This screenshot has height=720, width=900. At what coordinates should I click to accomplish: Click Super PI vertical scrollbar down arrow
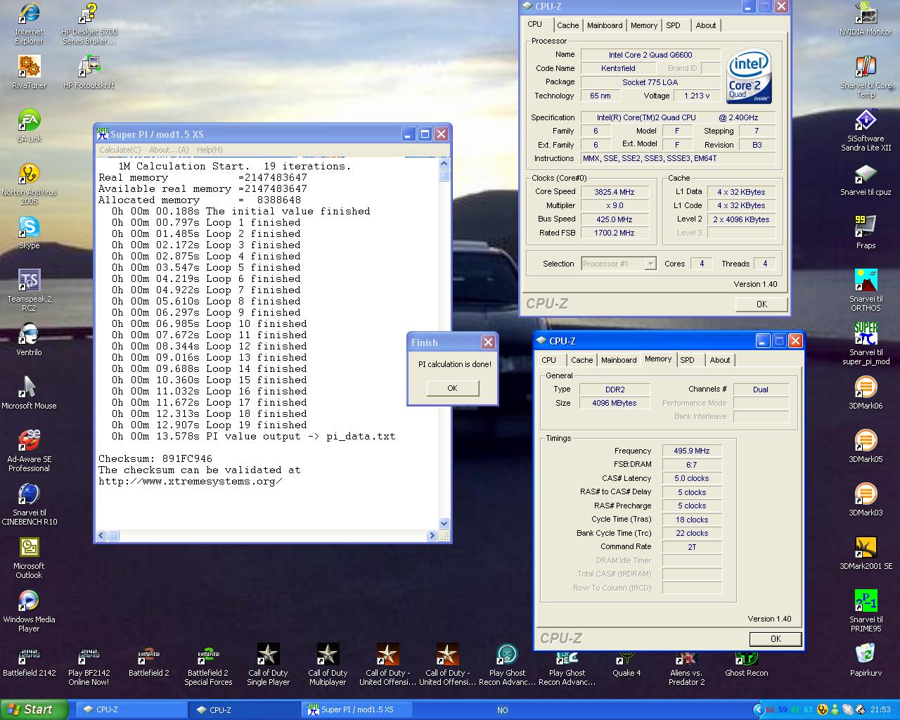444,523
